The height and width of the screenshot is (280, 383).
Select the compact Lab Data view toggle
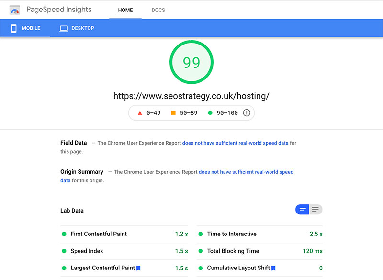(302, 210)
